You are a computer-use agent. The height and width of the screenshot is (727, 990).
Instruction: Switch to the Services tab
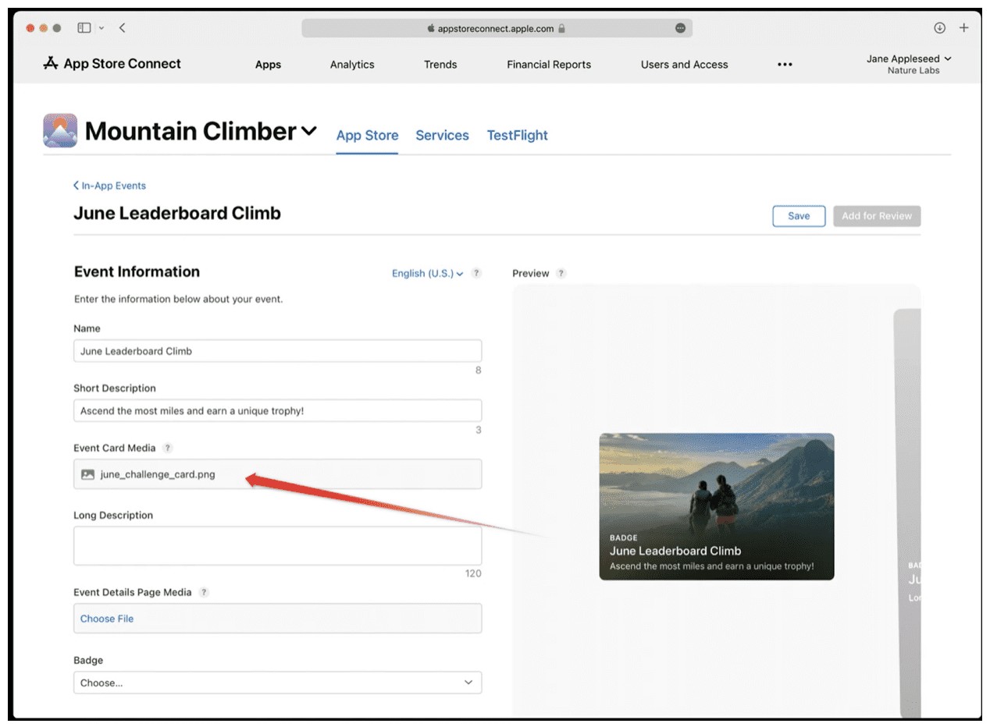(x=442, y=135)
